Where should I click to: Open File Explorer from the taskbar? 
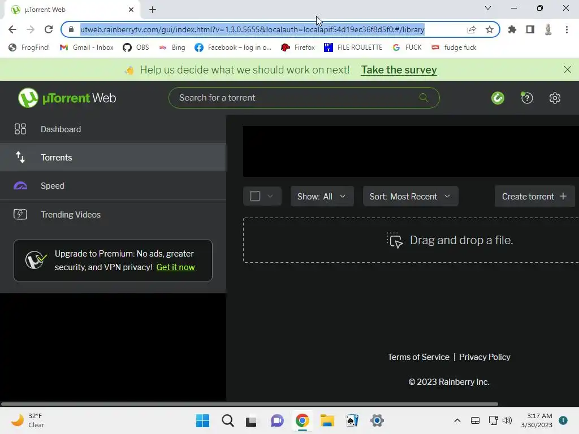[x=327, y=420]
